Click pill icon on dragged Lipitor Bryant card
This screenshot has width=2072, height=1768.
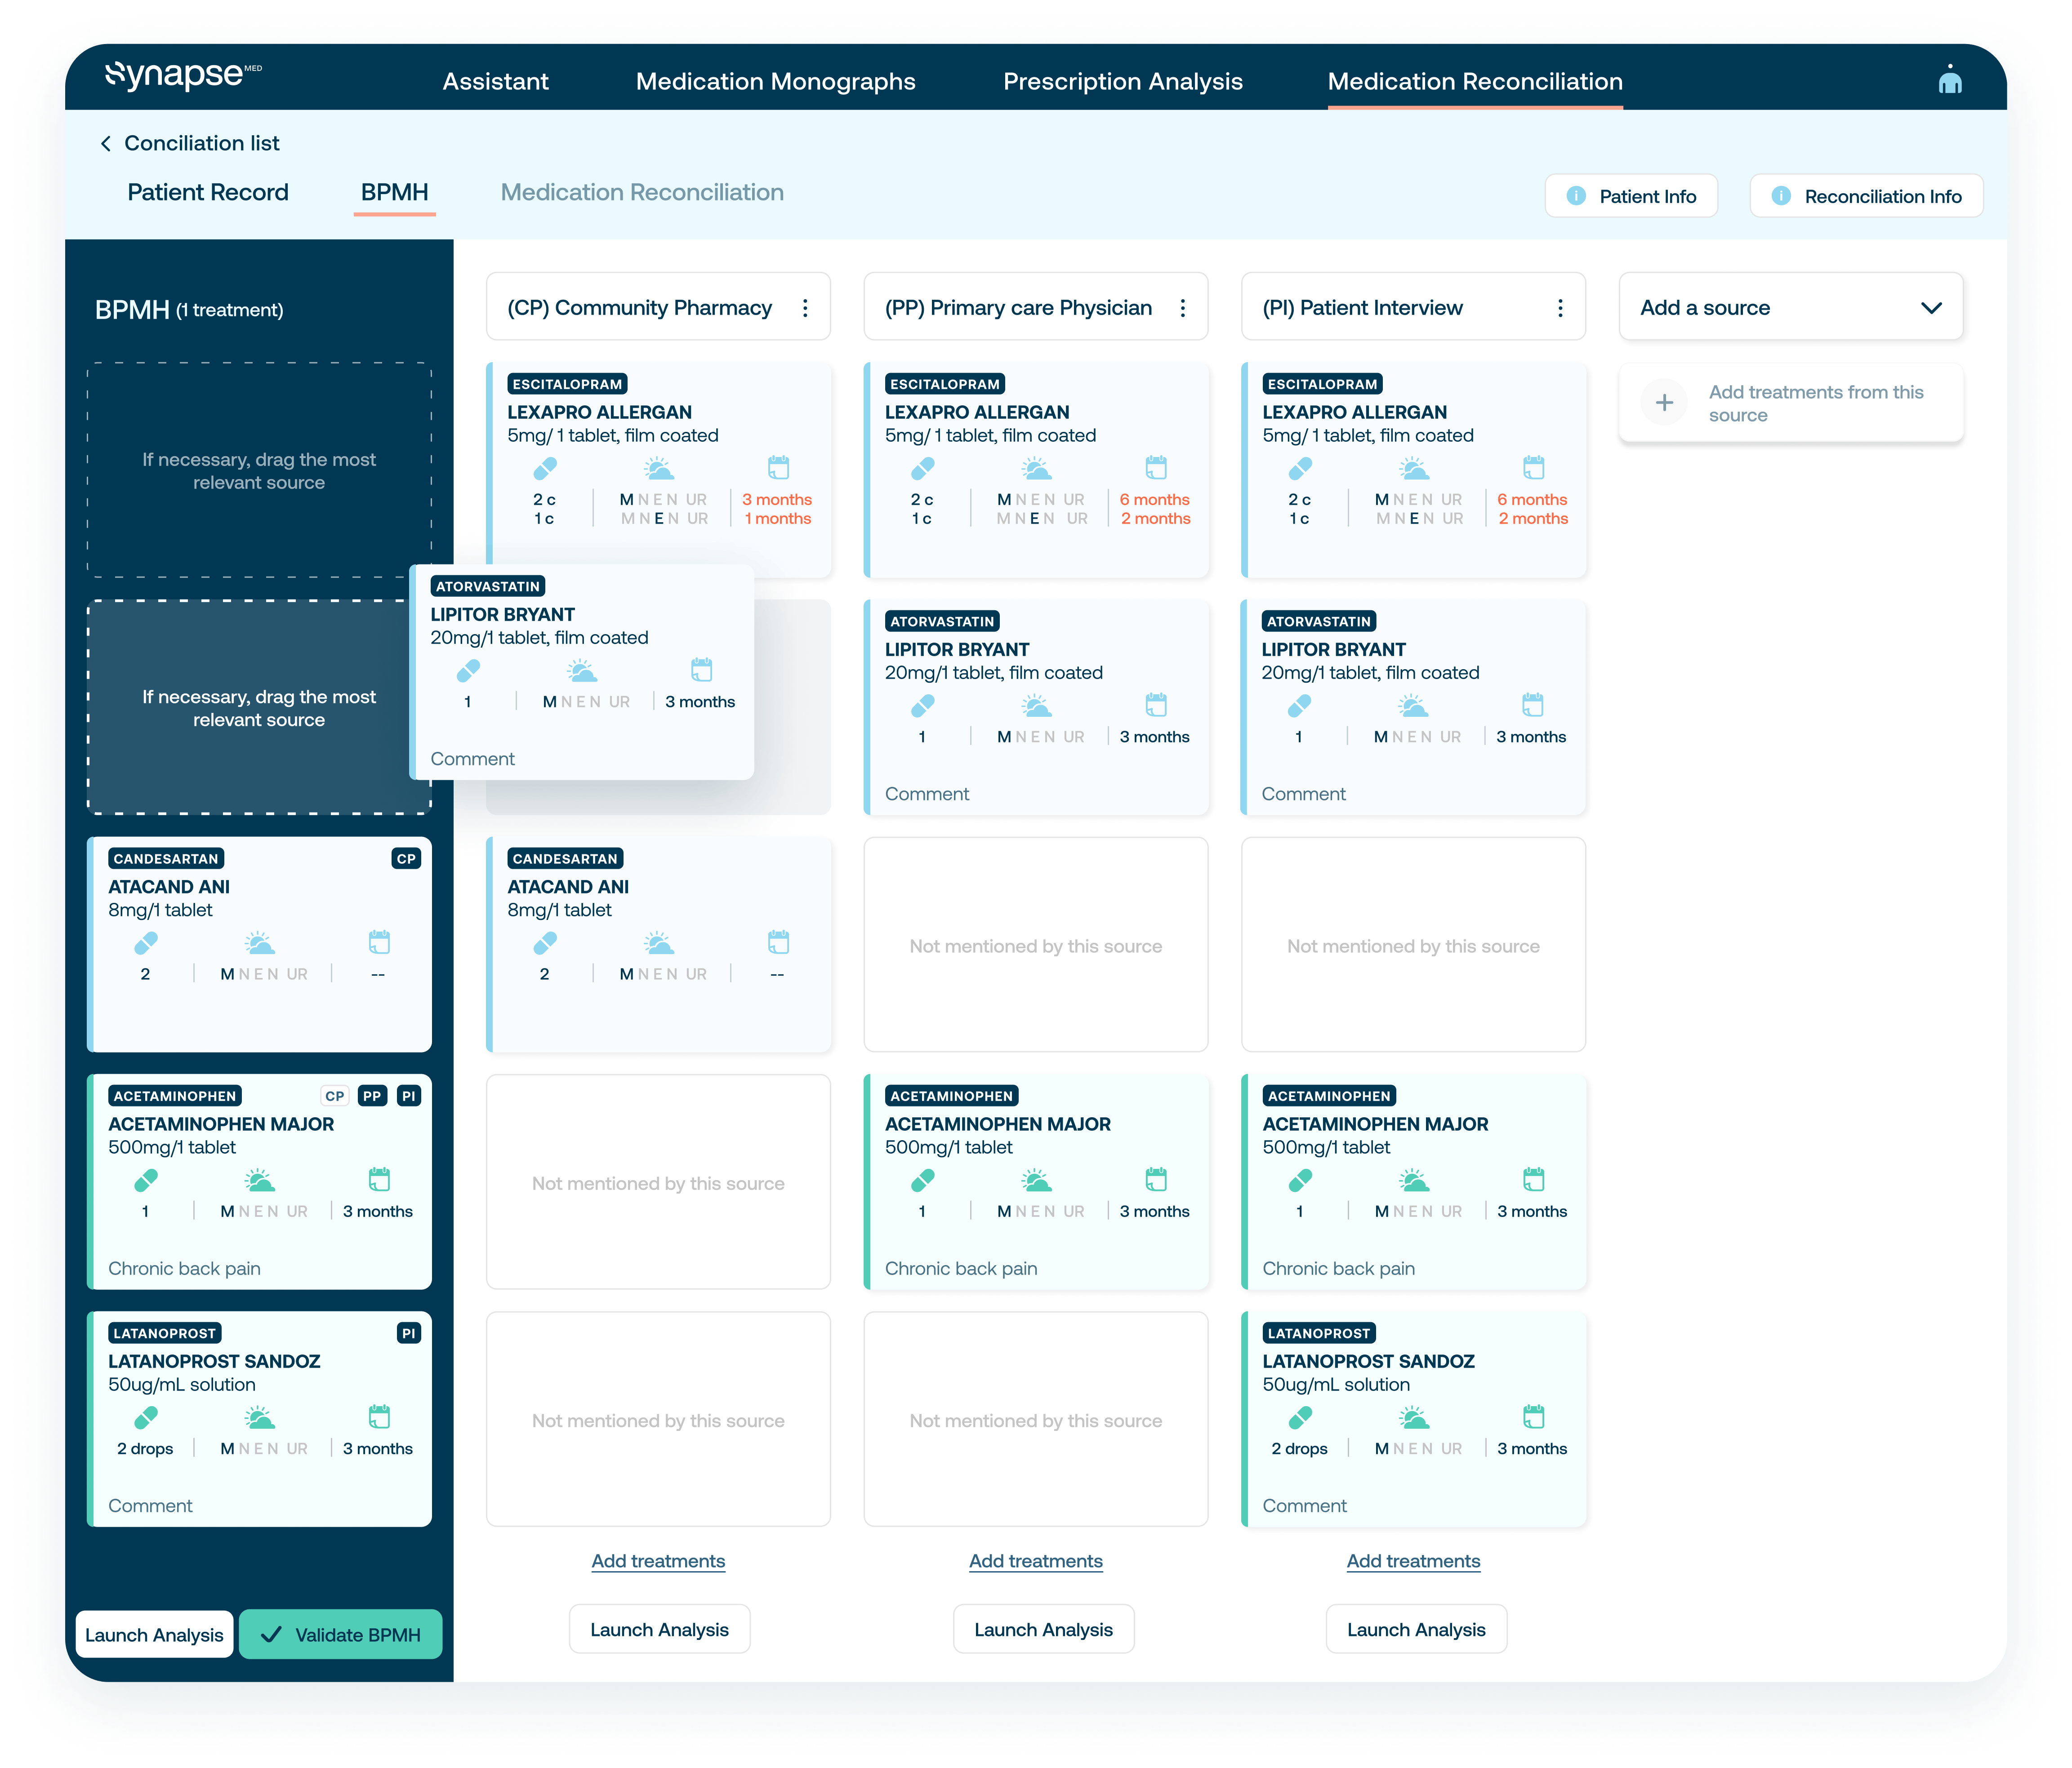tap(468, 670)
